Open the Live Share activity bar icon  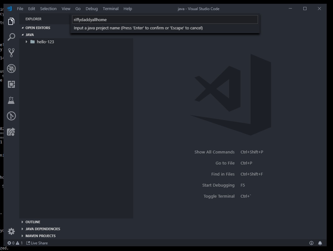[x=11, y=132]
